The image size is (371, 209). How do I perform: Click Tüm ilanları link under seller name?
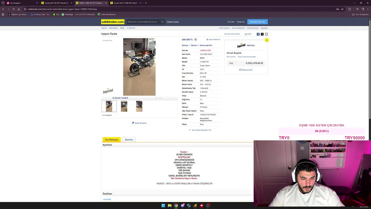point(231,57)
